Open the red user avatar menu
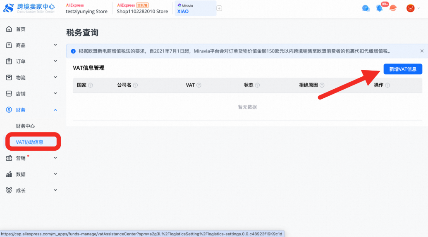The image size is (428, 237). coord(410,8)
